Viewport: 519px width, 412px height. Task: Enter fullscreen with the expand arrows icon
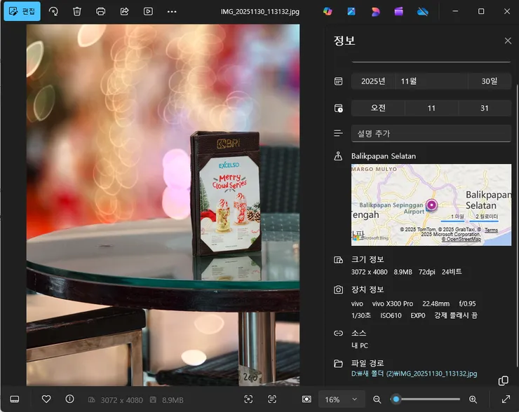506,399
